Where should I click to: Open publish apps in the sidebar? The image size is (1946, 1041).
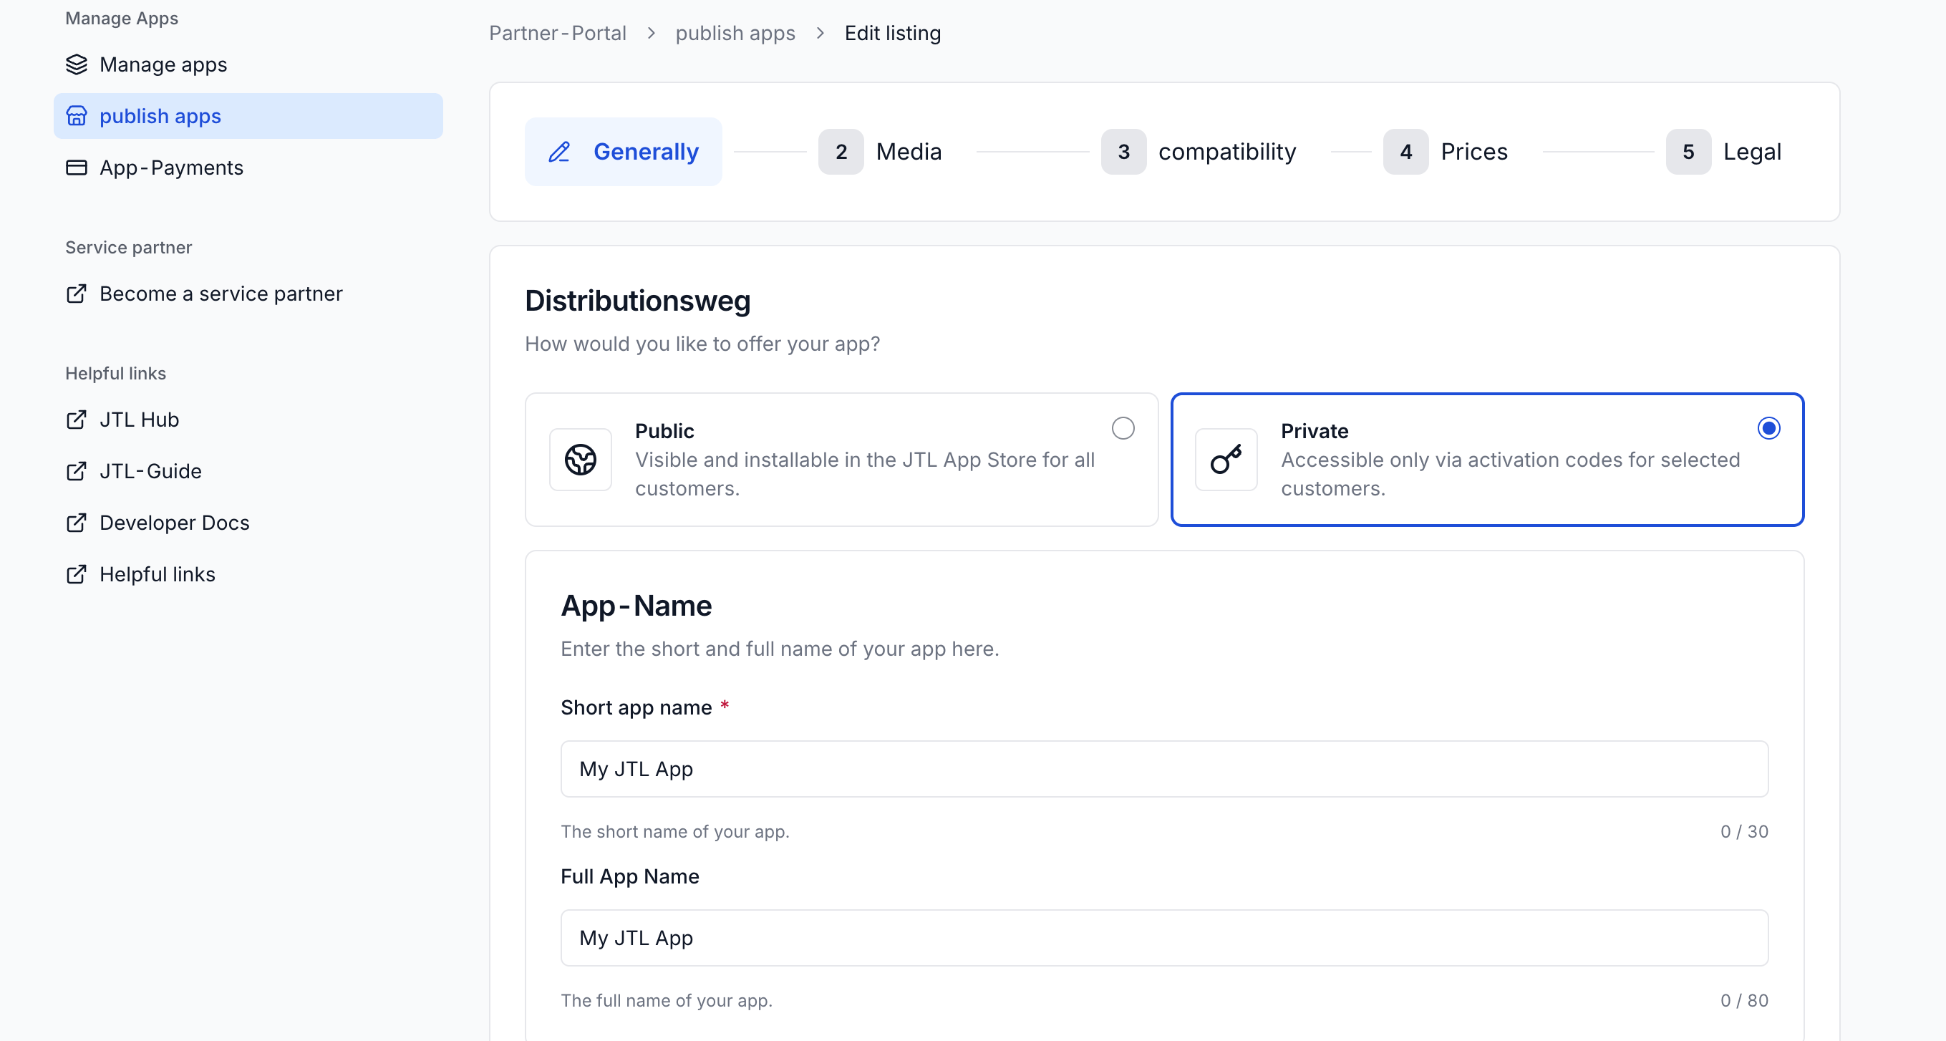click(x=248, y=115)
